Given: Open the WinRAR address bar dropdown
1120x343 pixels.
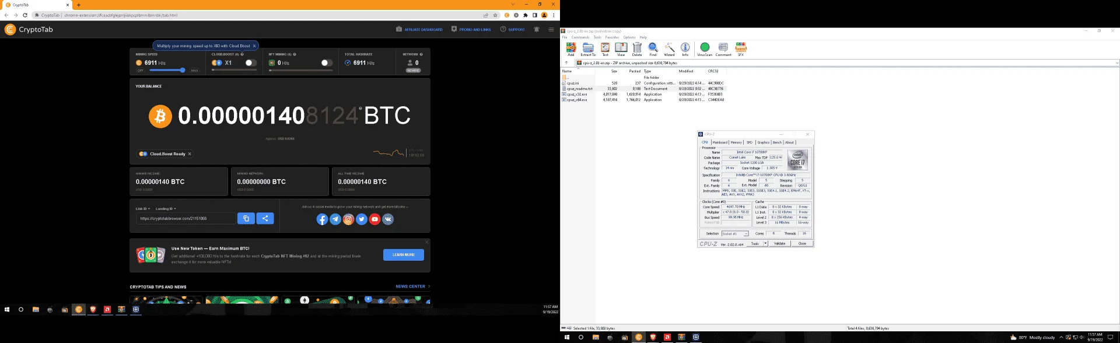Looking at the screenshot, I should 1116,62.
